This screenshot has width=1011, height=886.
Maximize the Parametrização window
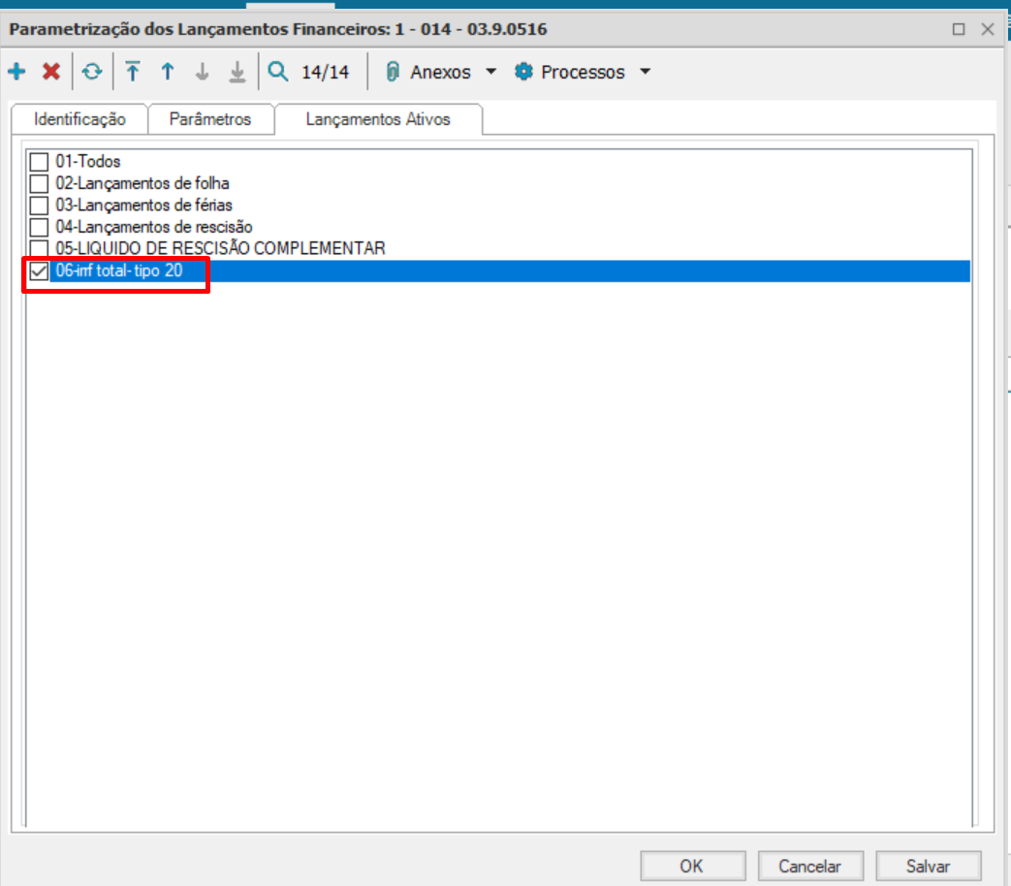point(959,29)
